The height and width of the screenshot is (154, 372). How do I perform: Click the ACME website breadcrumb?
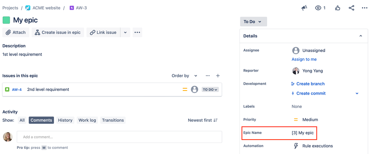(47, 8)
